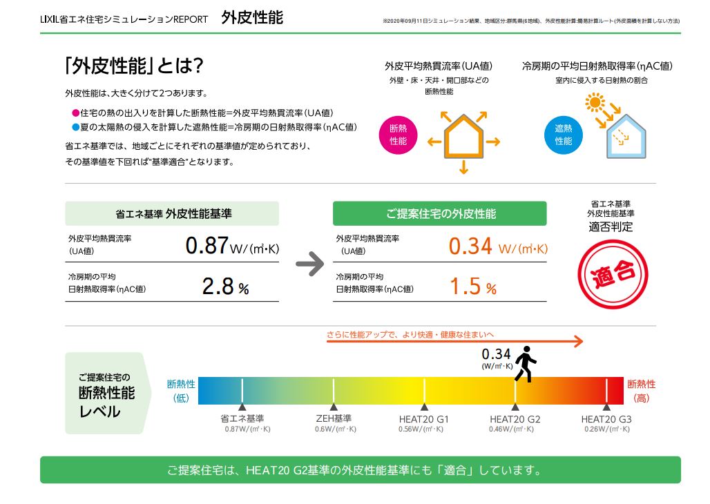Click the 0.26W/(㎡·K) value under HEAT20 G3
The width and height of the screenshot is (710, 504).
point(607,429)
